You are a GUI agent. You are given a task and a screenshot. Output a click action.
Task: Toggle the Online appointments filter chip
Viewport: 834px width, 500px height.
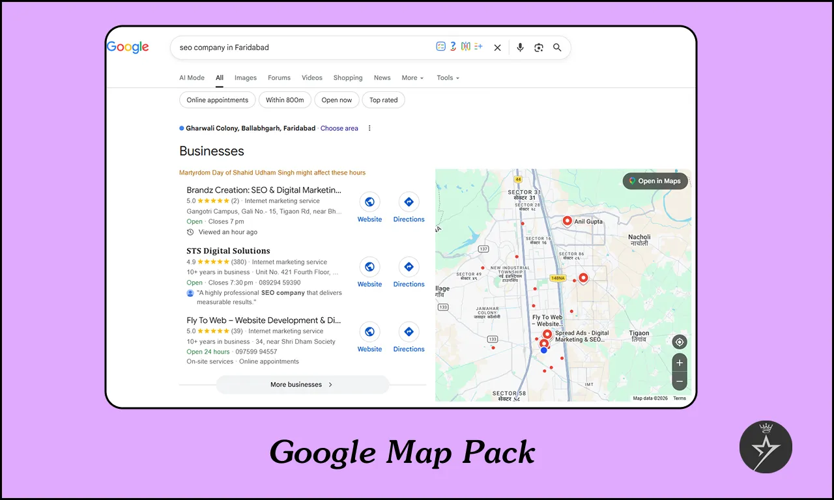[217, 100]
